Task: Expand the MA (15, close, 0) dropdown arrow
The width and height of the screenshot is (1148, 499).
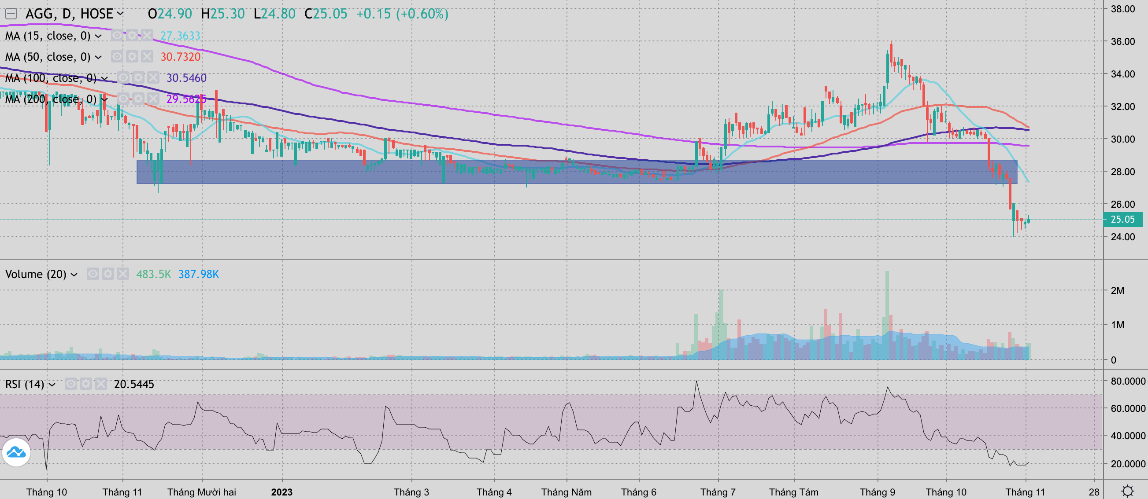Action: 99,36
